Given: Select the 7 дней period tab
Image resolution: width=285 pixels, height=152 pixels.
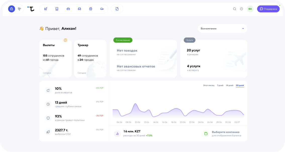Looking at the screenshot, I should [x=220, y=85].
